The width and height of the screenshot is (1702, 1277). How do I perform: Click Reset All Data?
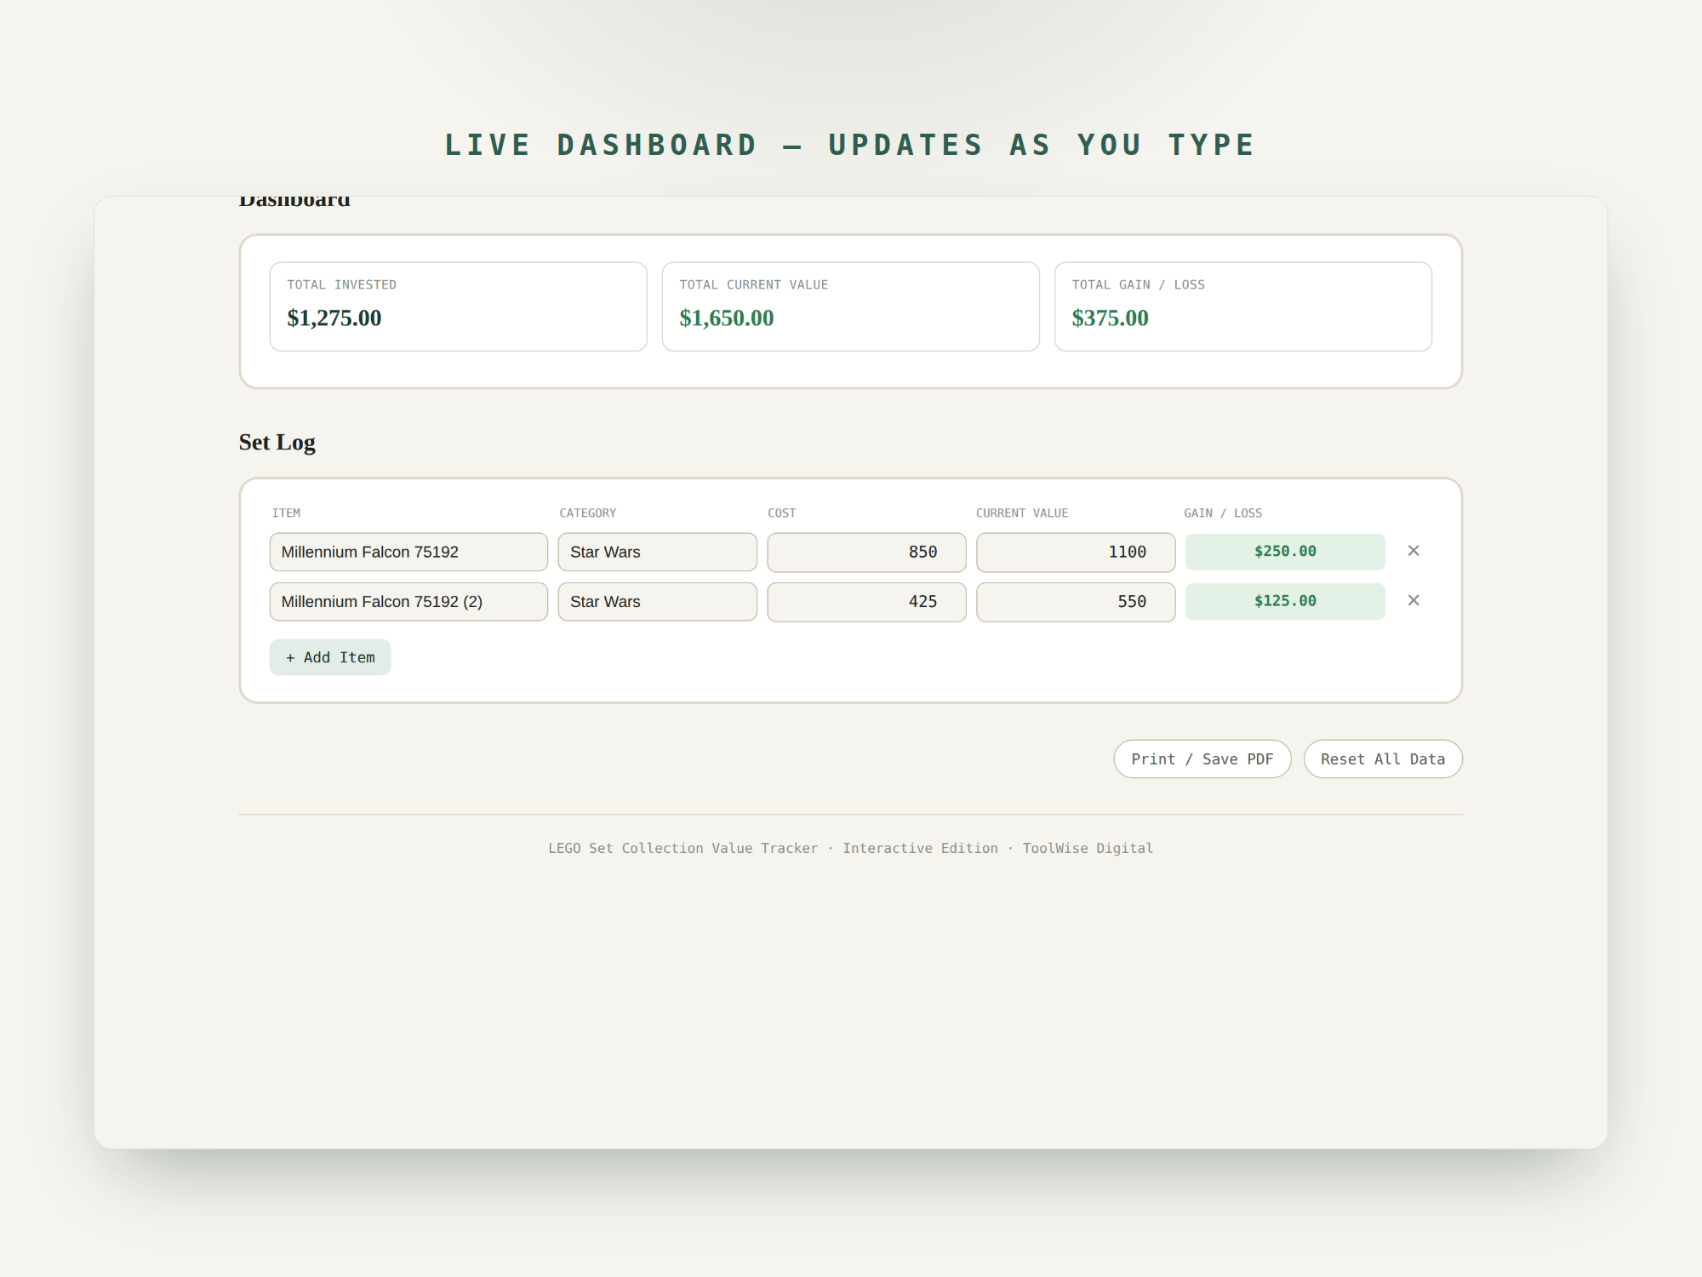tap(1383, 759)
